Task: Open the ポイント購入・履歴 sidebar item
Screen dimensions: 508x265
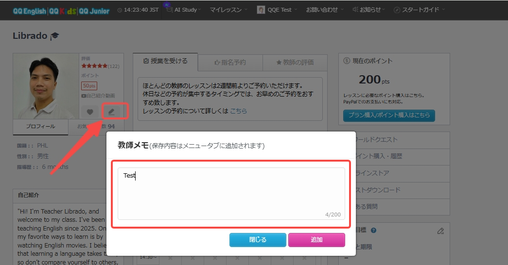Action: (x=394, y=156)
